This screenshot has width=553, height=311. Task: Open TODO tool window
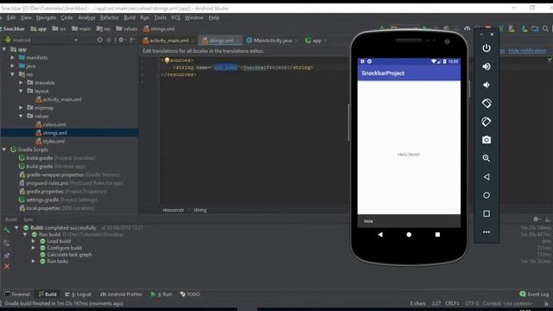190,294
